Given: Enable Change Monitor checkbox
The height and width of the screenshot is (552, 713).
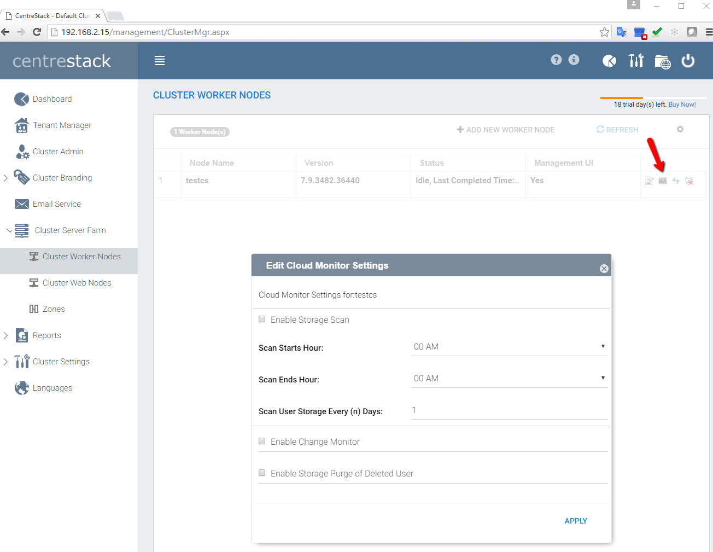Looking at the screenshot, I should pyautogui.click(x=262, y=441).
